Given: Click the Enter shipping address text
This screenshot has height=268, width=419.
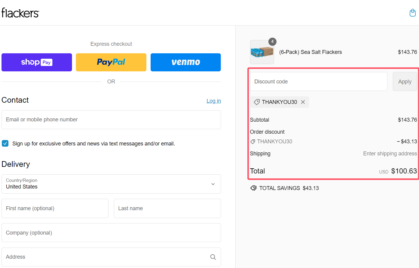Looking at the screenshot, I should [x=390, y=154].
